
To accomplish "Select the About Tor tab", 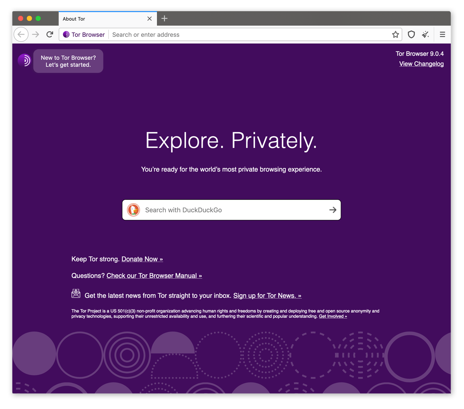I will [108, 19].
